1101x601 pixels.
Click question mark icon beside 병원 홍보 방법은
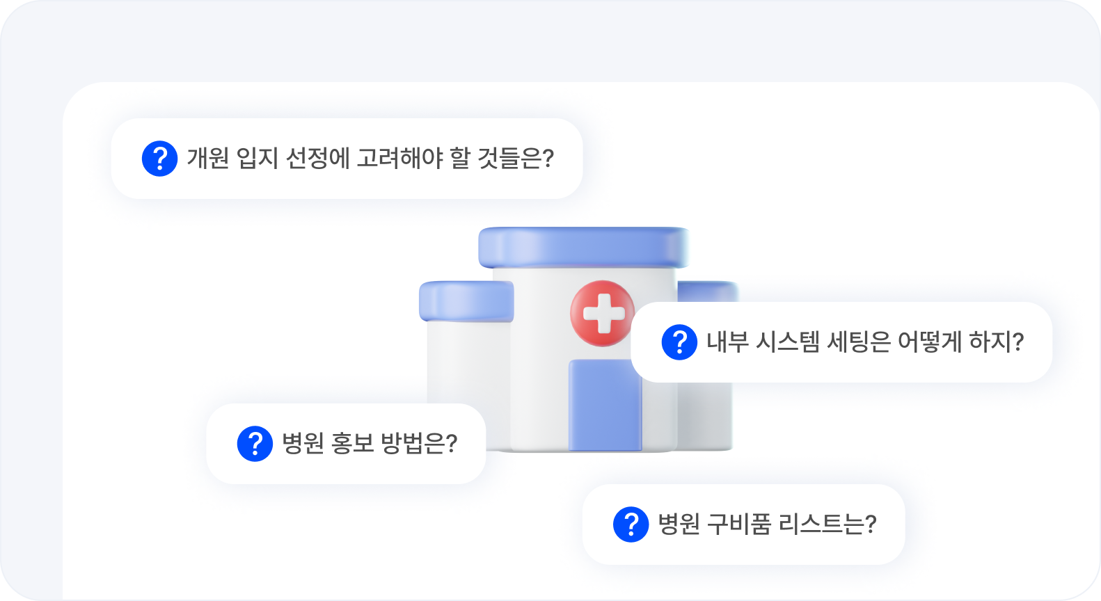point(255,444)
